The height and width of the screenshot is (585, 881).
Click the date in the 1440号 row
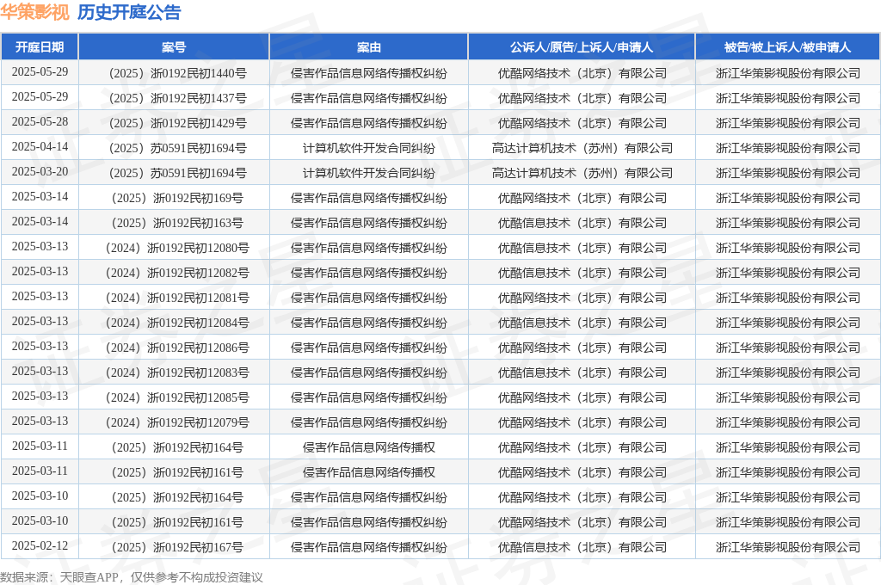40,72
